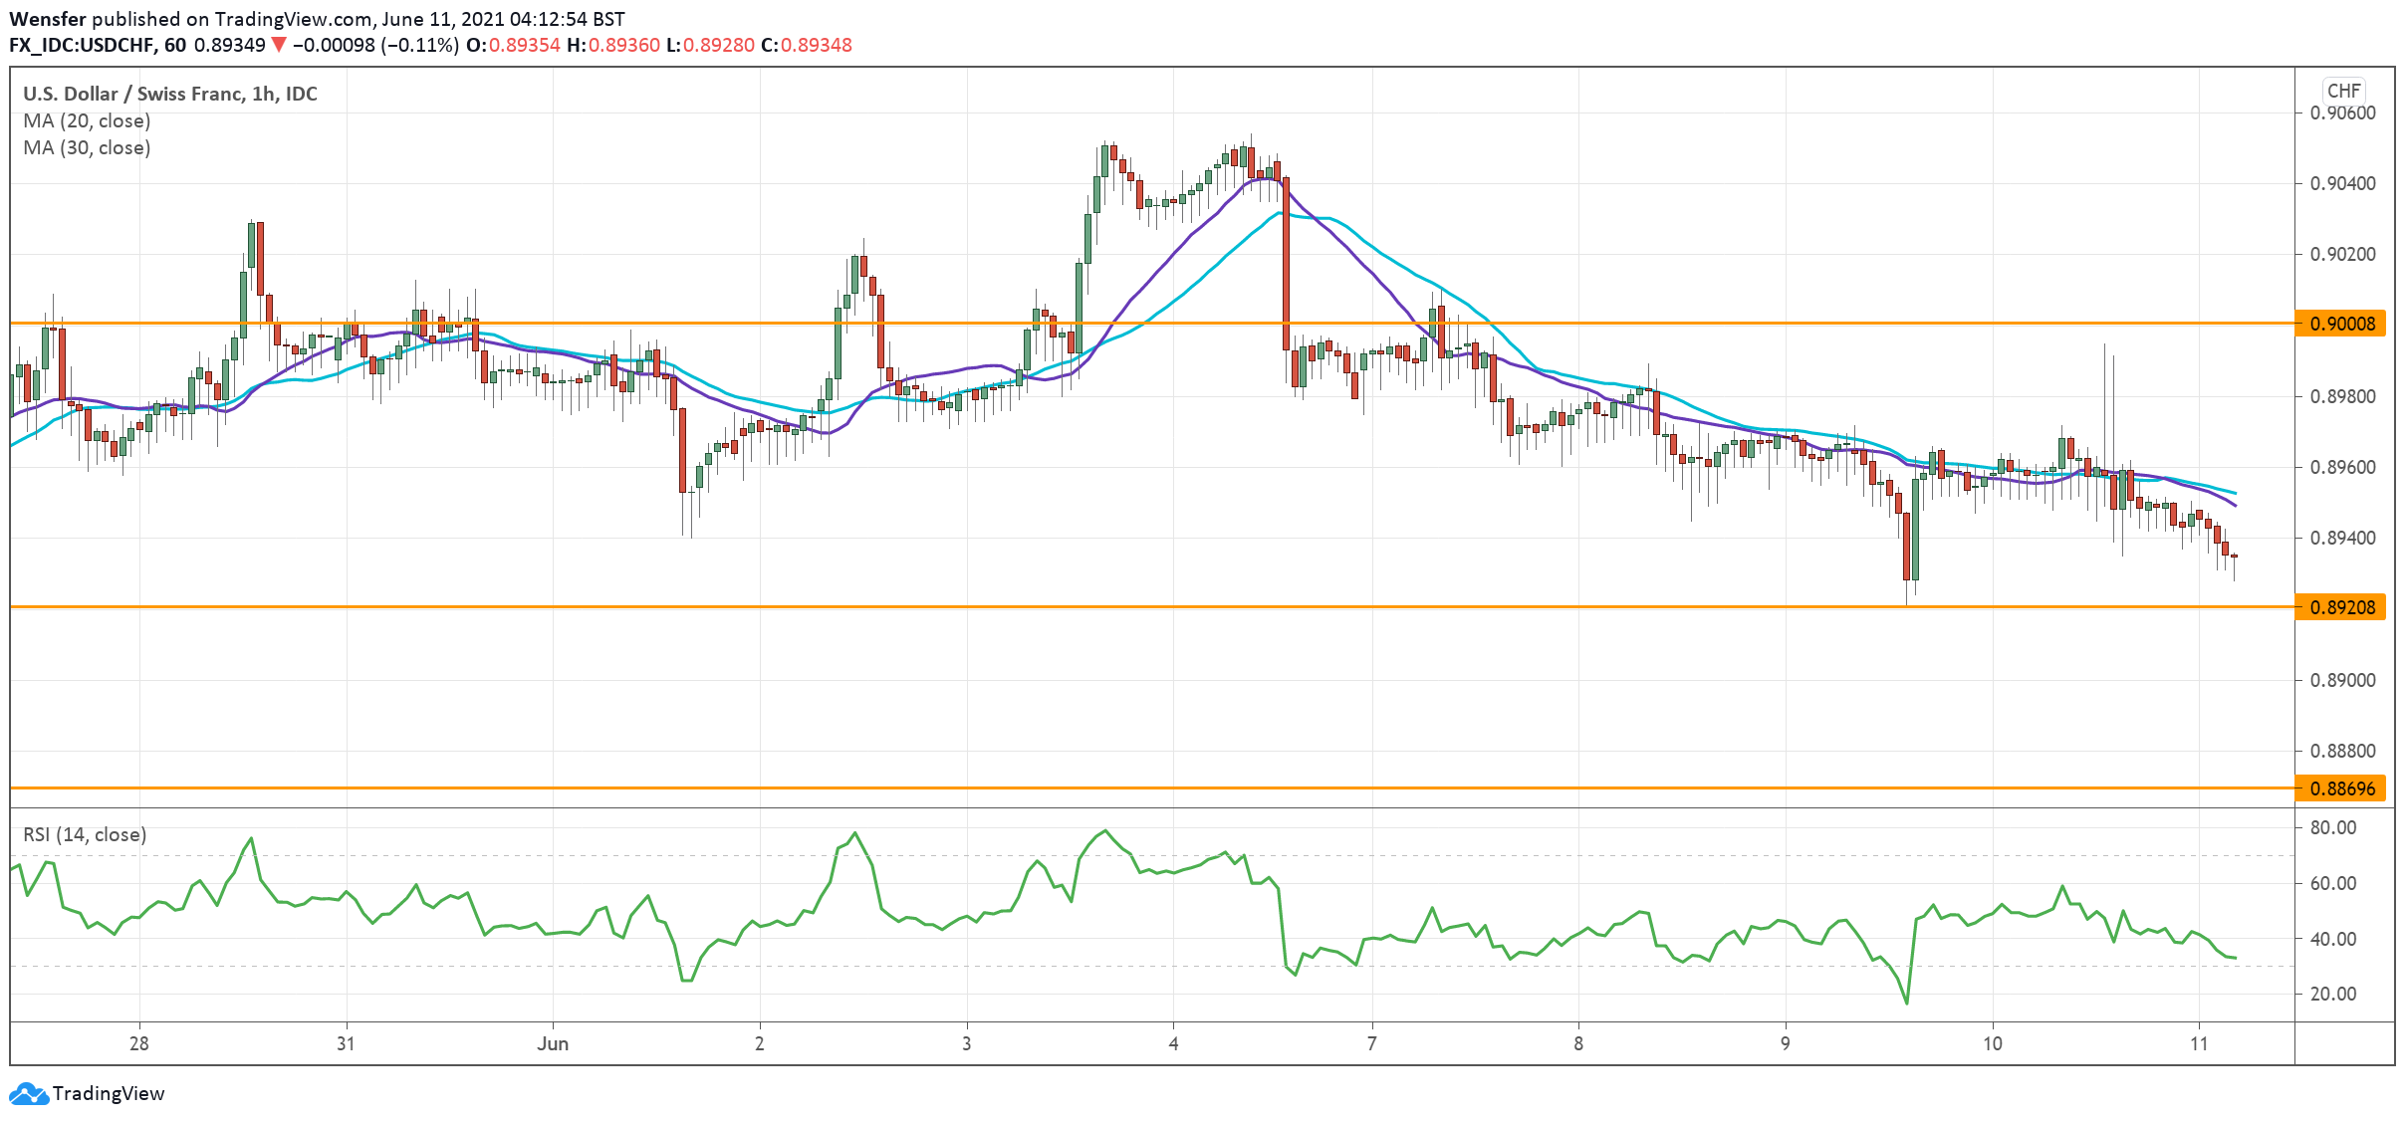Screen dimensions: 2405x1122
Task: Open the U.S. Dollar / Swiss Franc title
Action: (169, 94)
